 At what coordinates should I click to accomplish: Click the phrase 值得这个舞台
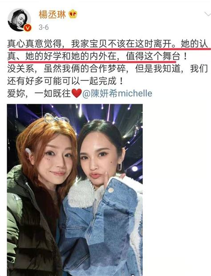click(x=153, y=57)
